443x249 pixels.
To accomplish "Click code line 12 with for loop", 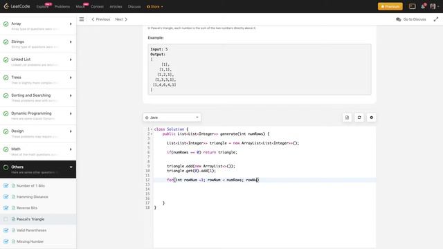I will point(264,180).
